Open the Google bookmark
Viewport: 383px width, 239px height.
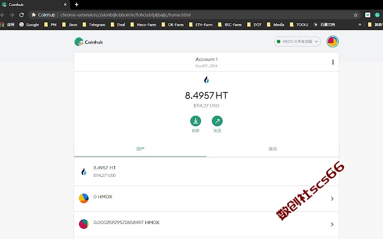pyautogui.click(x=29, y=24)
